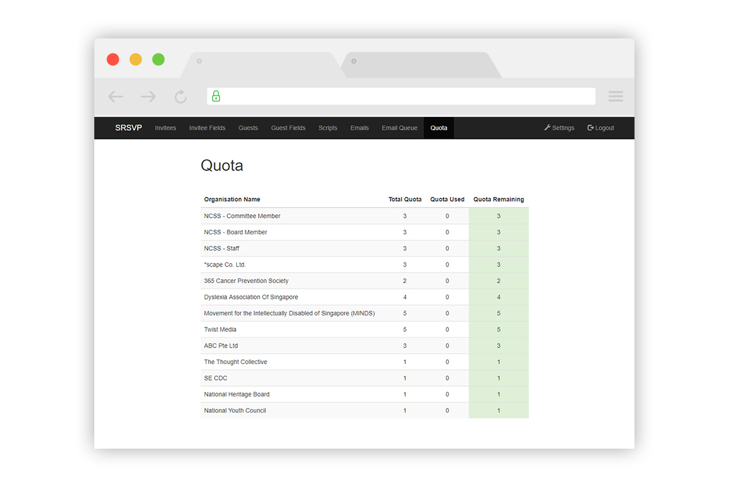
Task: Open Guest Fields in navbar
Action: 288,128
